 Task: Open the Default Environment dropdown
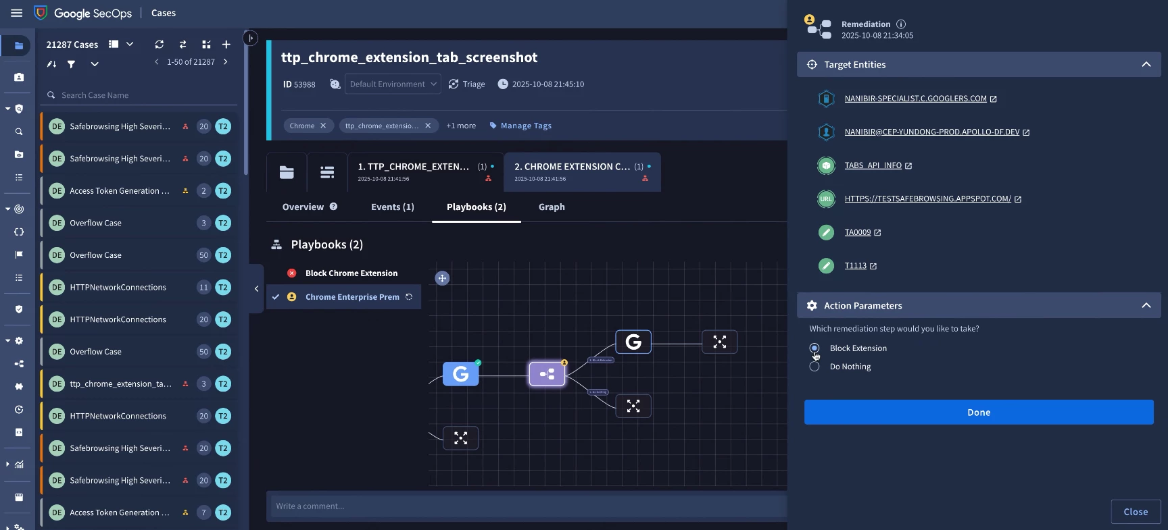(x=393, y=84)
